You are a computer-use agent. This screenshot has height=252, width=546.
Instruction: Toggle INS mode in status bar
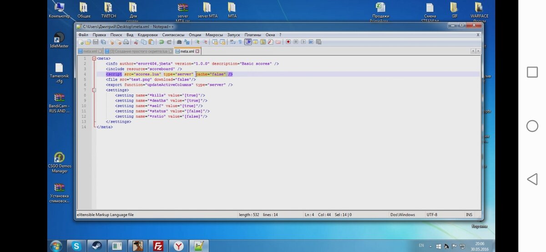[x=469, y=215]
